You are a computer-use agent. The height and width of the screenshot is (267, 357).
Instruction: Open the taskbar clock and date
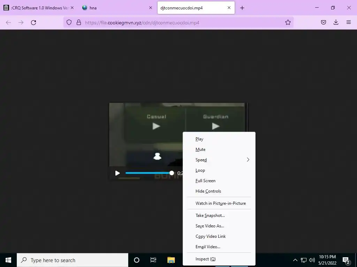(x=327, y=260)
